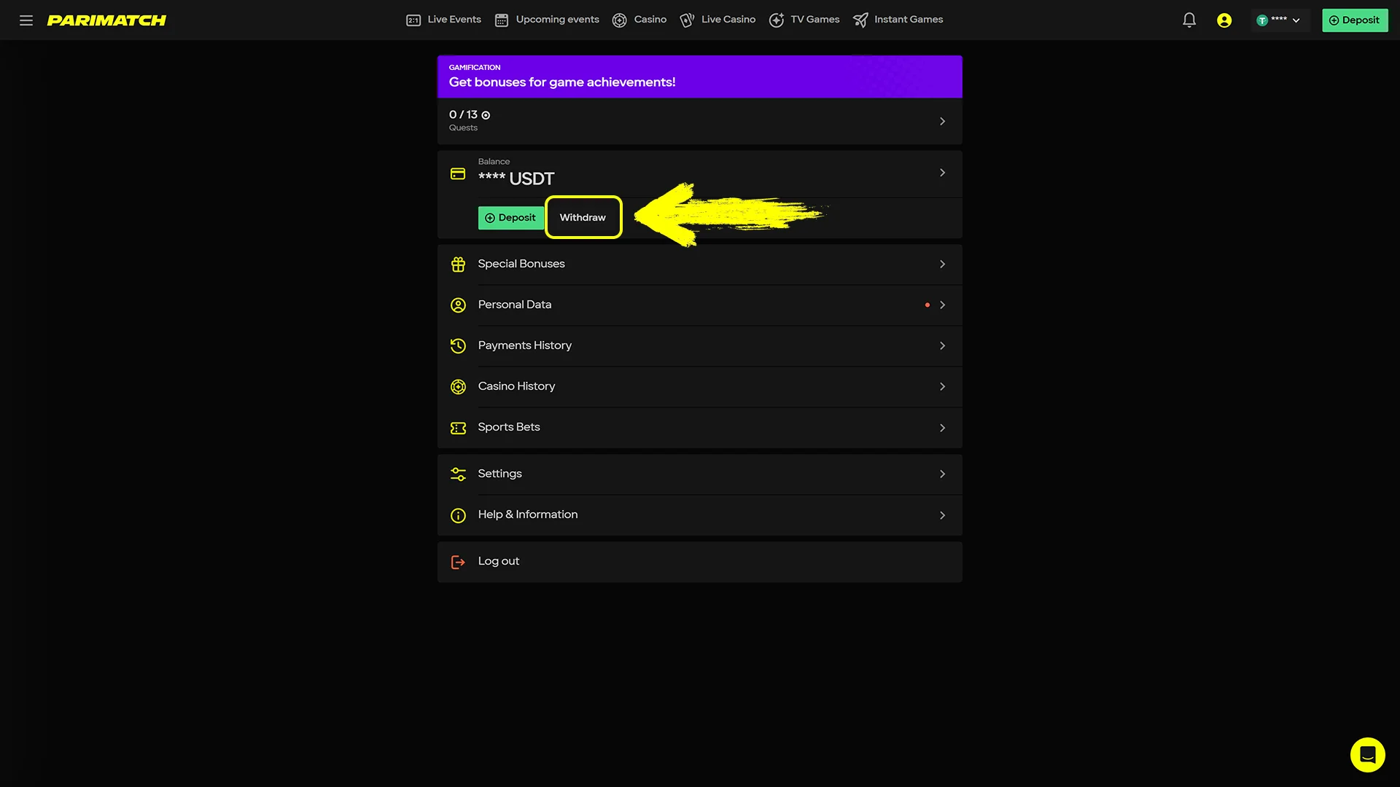Image resolution: width=1400 pixels, height=787 pixels.
Task: Click the highlighted Withdraw button
Action: (583, 217)
